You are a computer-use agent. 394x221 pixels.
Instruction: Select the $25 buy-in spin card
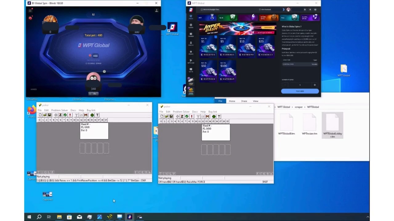point(266,46)
